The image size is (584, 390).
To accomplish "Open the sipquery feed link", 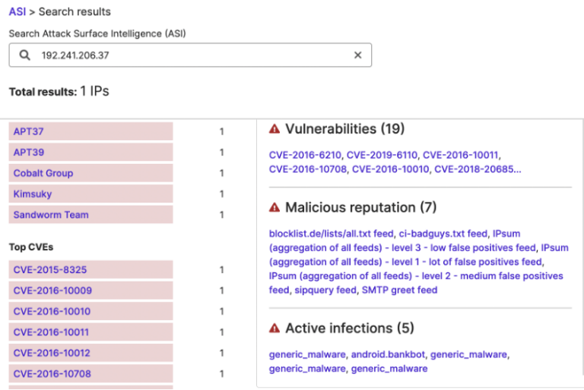I will [x=325, y=290].
